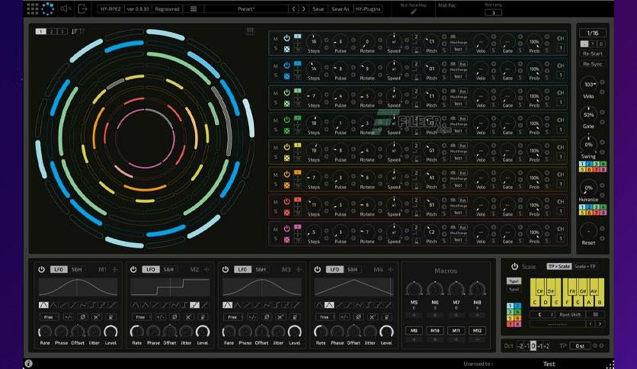Open the Free sync mode dropdown in M1
The image size is (637, 369).
coord(50,317)
